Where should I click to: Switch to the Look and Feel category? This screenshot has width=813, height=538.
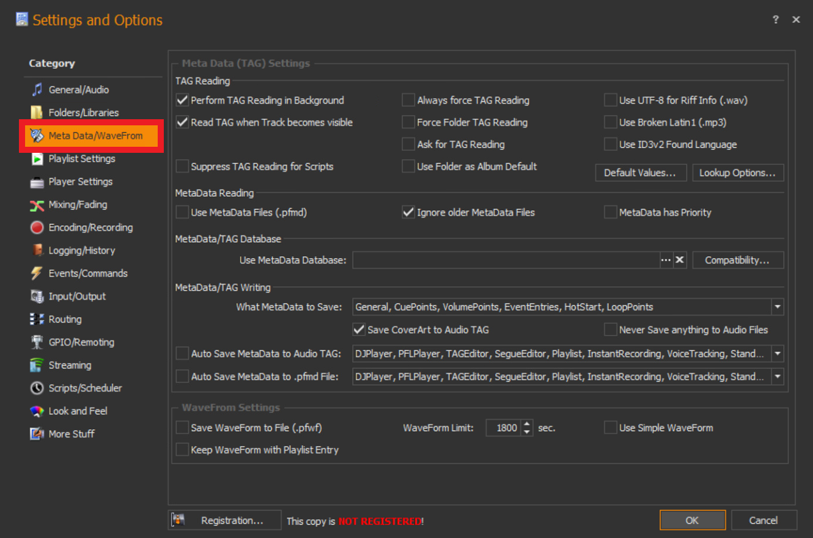point(78,411)
